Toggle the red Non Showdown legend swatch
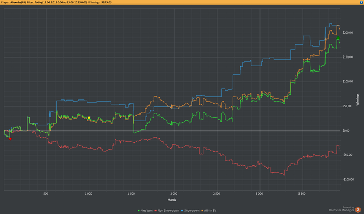The height and width of the screenshot is (214, 364). pos(155,211)
